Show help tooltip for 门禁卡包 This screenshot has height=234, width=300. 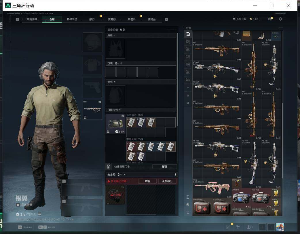(x=120, y=110)
